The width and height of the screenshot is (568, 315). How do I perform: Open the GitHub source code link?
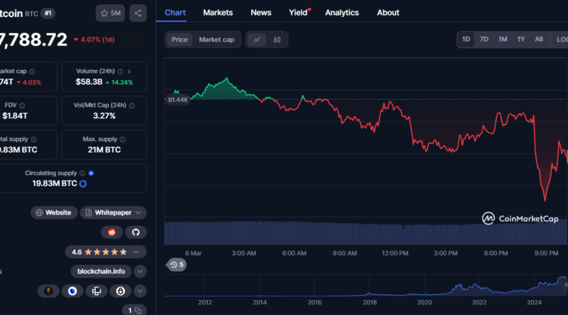pos(136,232)
